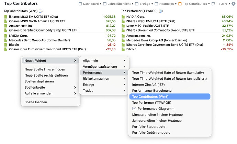Click the green icon beside NVIDIA Corp. in TTWROR list

point(123,16)
